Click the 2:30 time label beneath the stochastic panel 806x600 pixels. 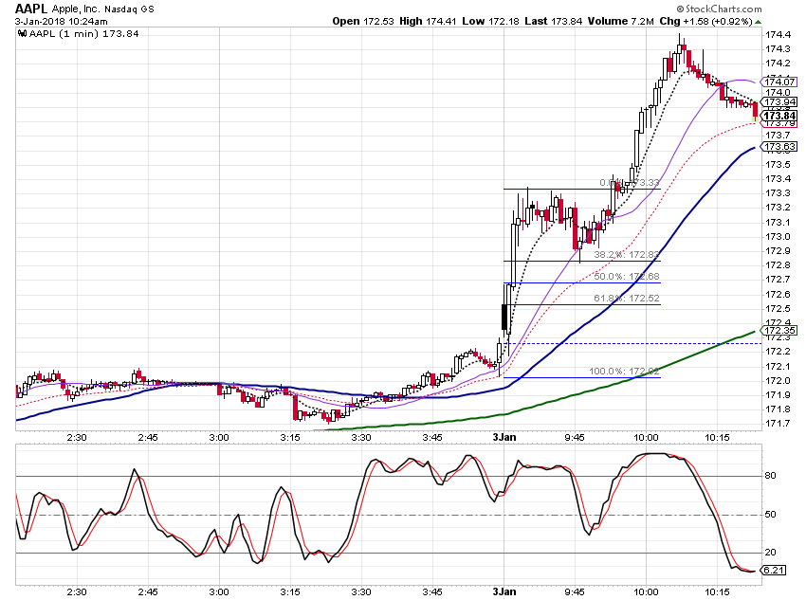click(77, 591)
